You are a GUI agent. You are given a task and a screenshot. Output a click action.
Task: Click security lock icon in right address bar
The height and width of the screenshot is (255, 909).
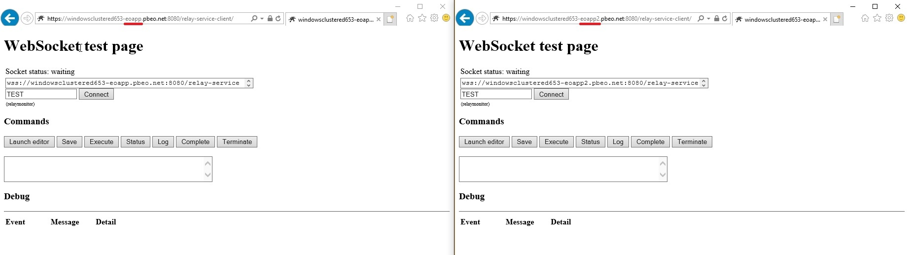click(716, 19)
